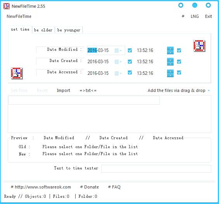Viewport: 219px width, 204px height.
Task: Click the file list column header bar
Action: pyautogui.click(x=84, y=100)
